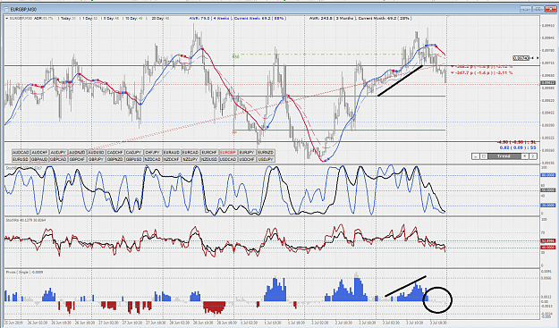Select the NZDUSD pair button
559x328 pixels.
[x=209, y=159]
